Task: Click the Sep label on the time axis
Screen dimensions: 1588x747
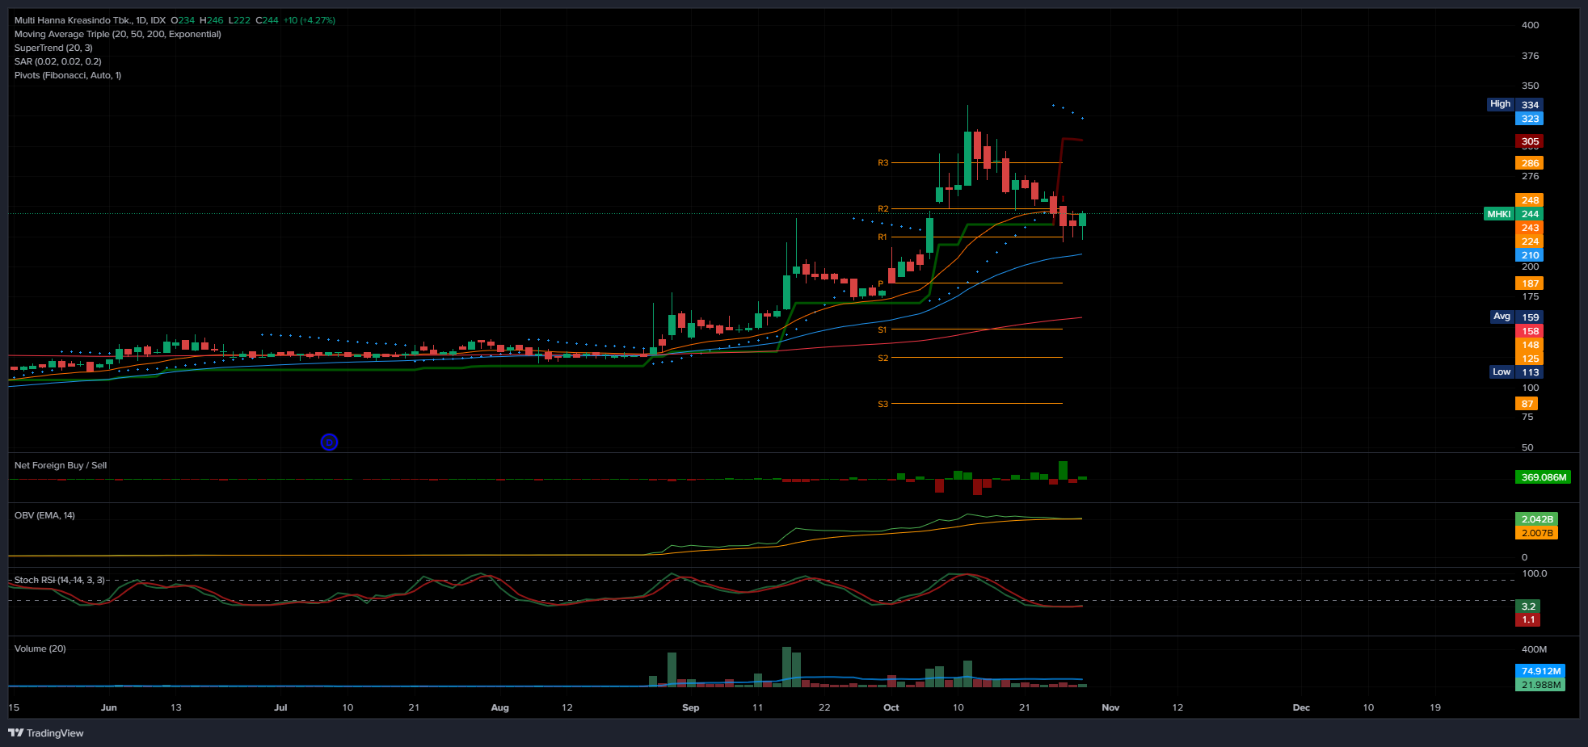Action: point(691,707)
